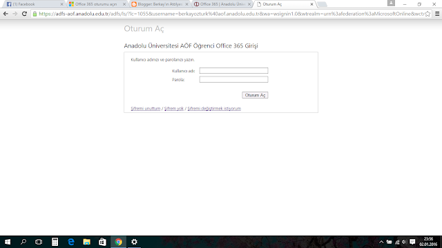The image size is (442, 248).
Task: Close the Blogger tab
Action: [186, 4]
